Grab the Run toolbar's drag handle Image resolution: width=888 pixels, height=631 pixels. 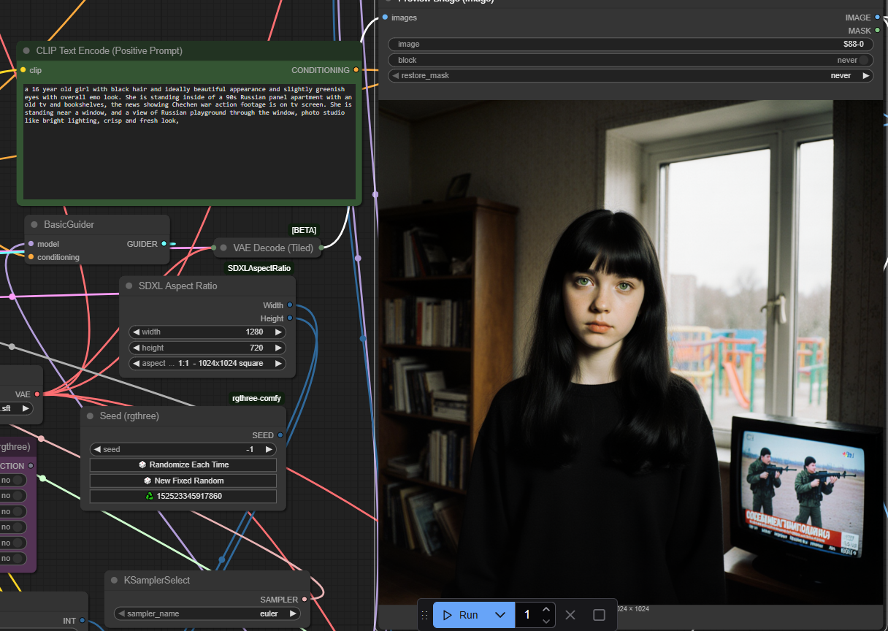click(424, 615)
